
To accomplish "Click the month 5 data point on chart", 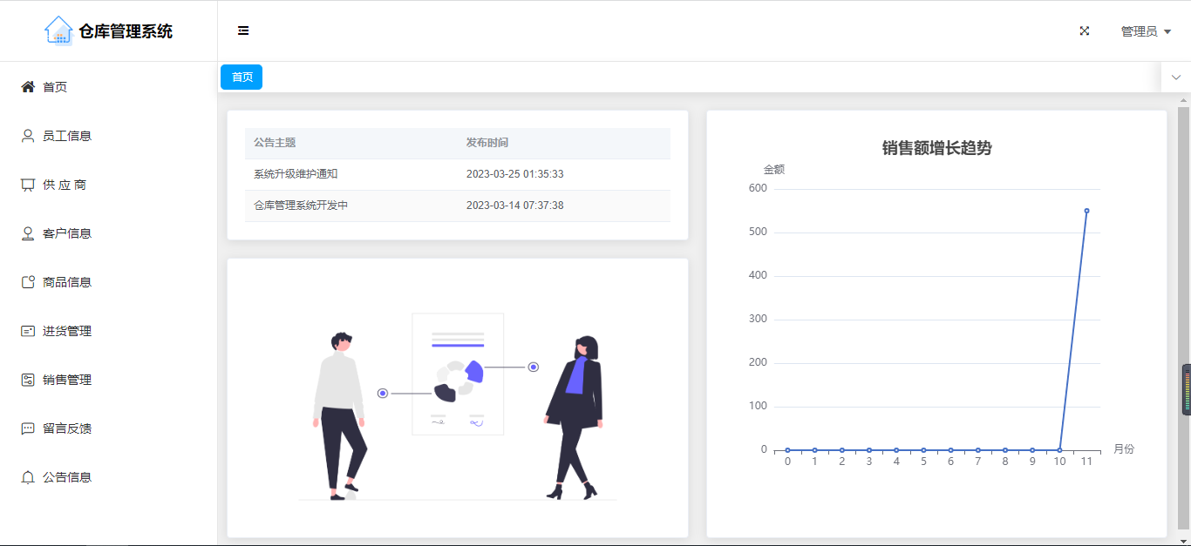I will coord(923,450).
